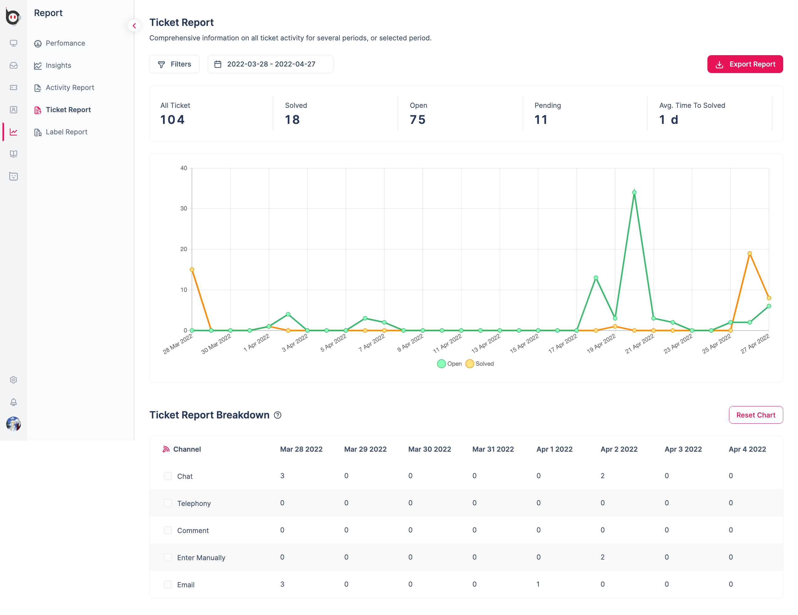Open the Inbox icon in sidebar

14,65
